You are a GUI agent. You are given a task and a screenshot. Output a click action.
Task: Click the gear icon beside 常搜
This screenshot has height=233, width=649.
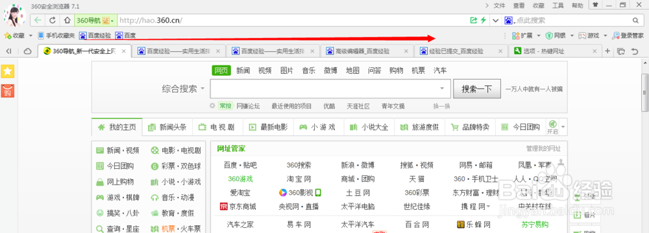coord(212,105)
